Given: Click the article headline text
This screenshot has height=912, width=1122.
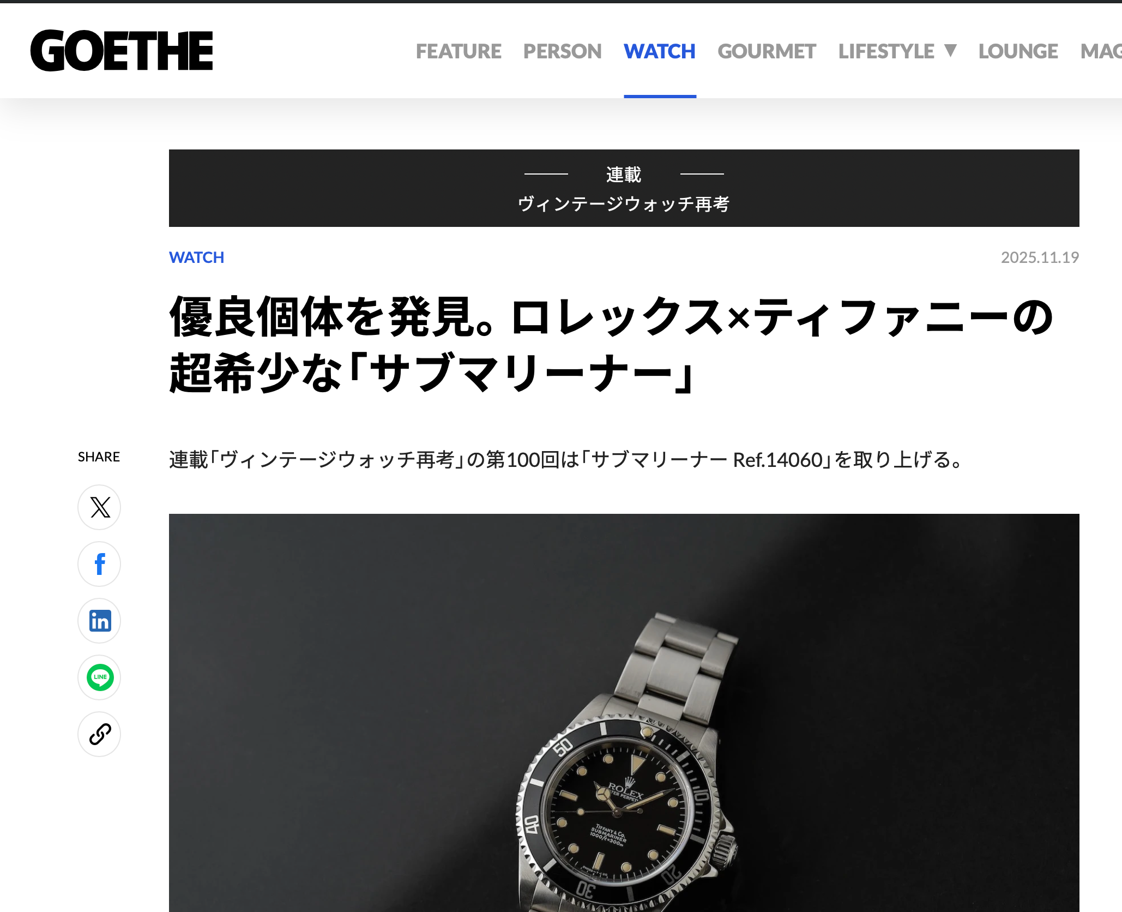Looking at the screenshot, I should coord(612,345).
